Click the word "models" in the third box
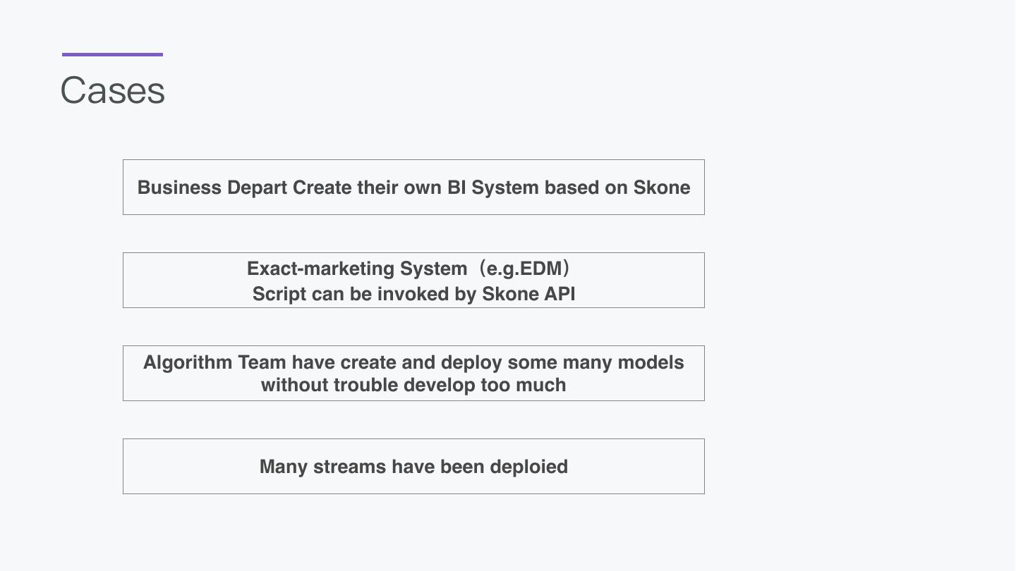The height and width of the screenshot is (571, 1016). click(x=651, y=362)
